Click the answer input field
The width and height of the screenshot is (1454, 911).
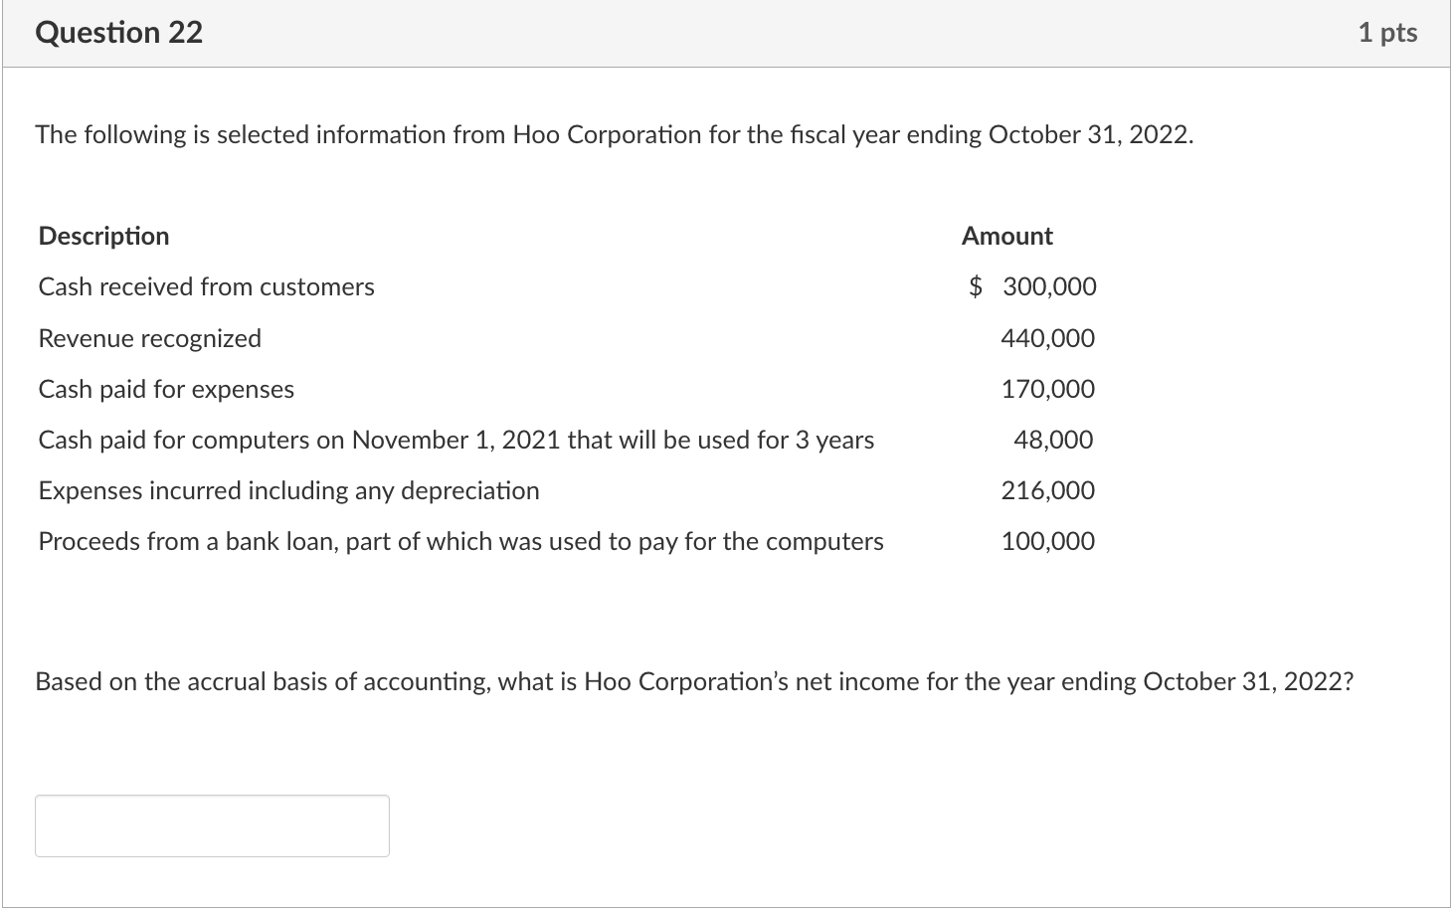point(211,825)
